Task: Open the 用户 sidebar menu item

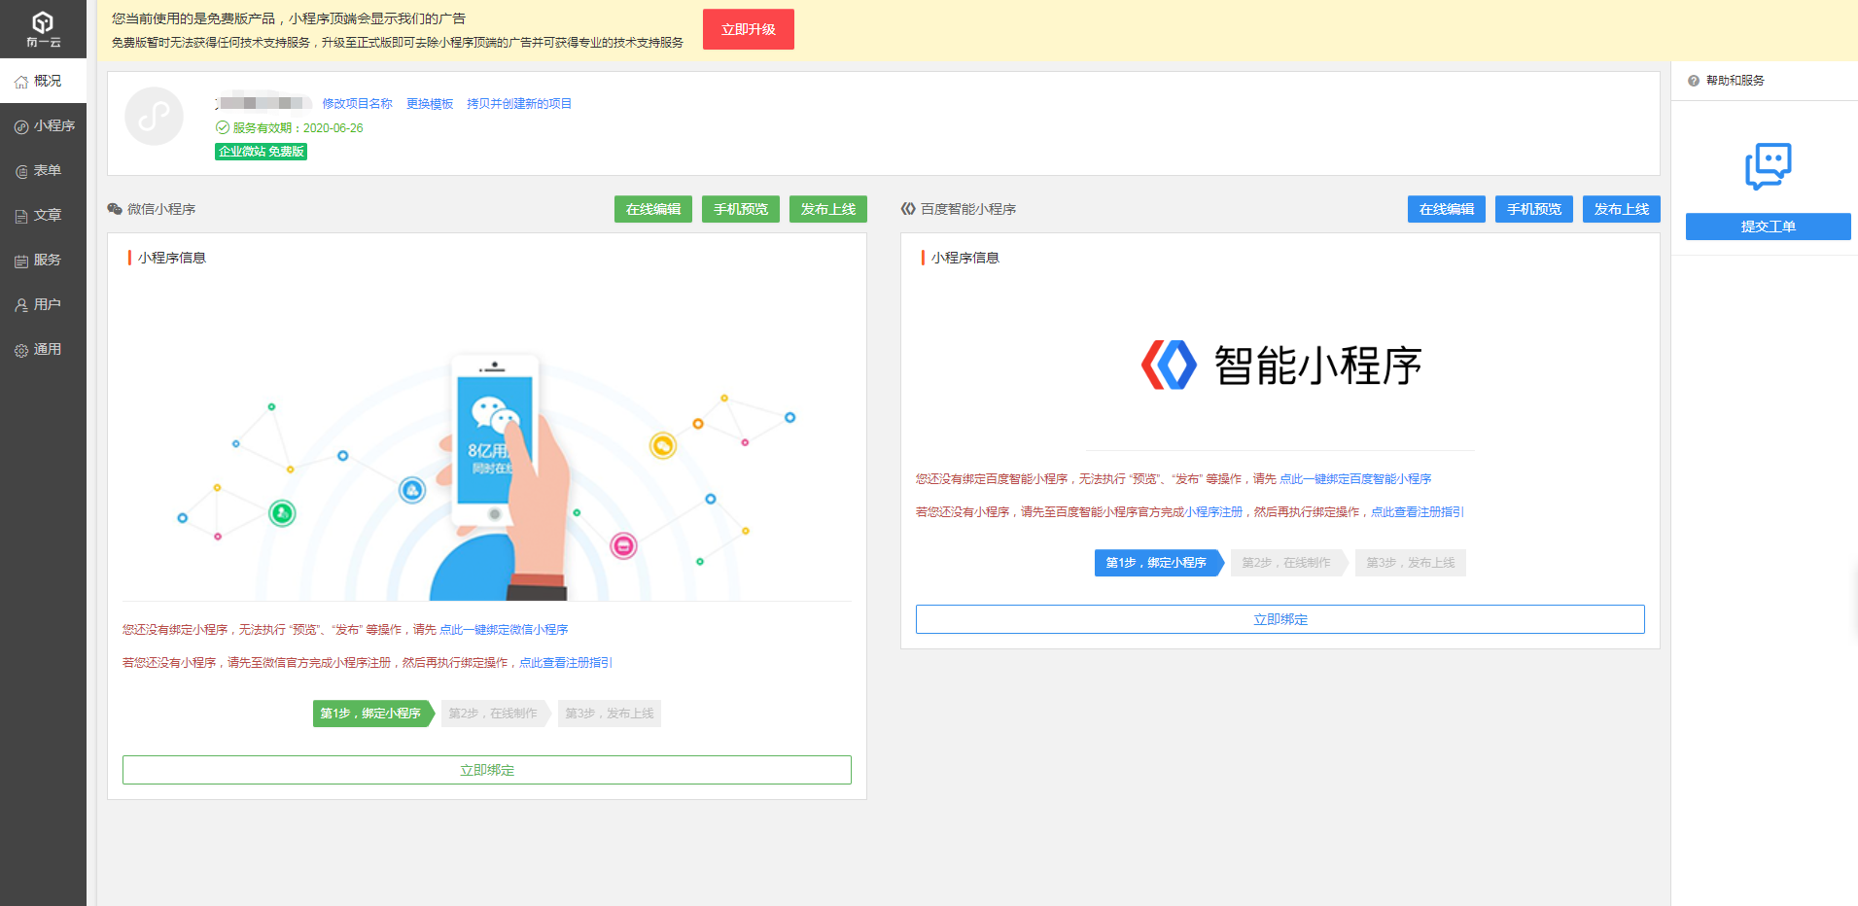Action: pos(43,304)
